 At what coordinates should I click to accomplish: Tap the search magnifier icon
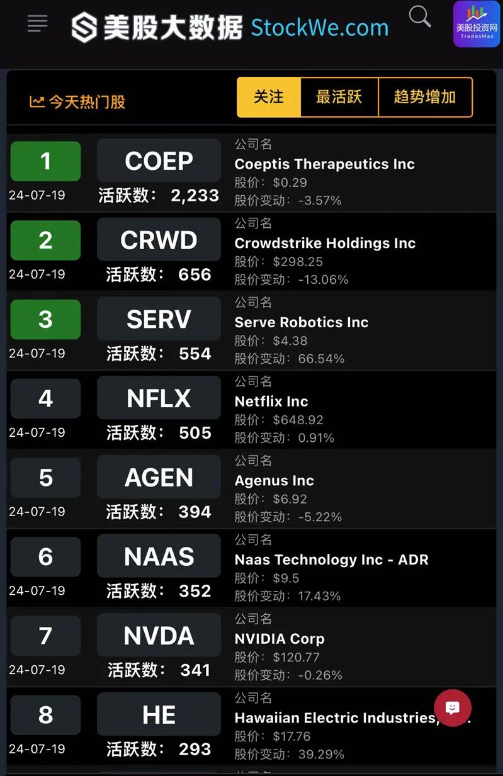pos(420,17)
